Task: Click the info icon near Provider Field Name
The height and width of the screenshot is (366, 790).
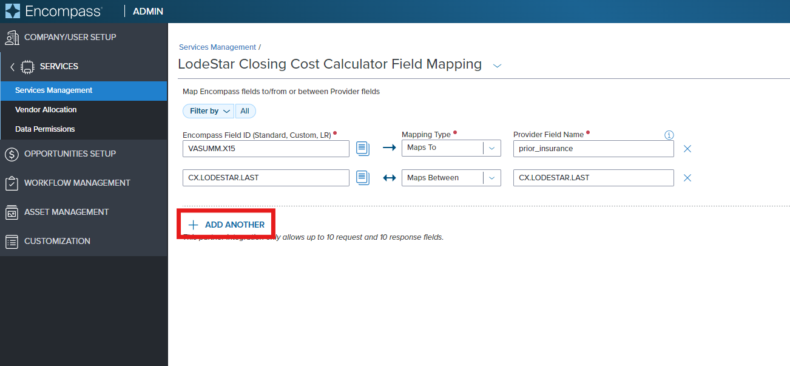Action: pyautogui.click(x=669, y=135)
